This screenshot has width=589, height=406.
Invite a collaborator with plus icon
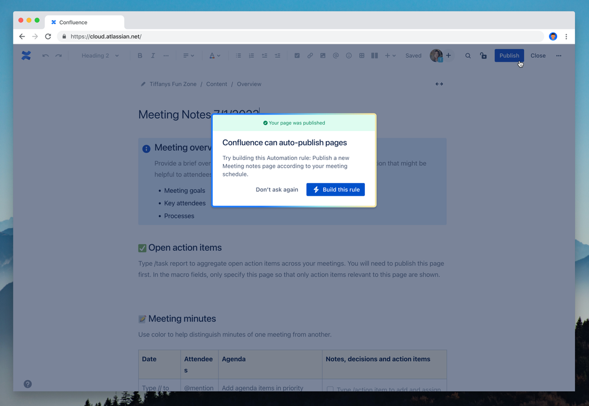[448, 55]
